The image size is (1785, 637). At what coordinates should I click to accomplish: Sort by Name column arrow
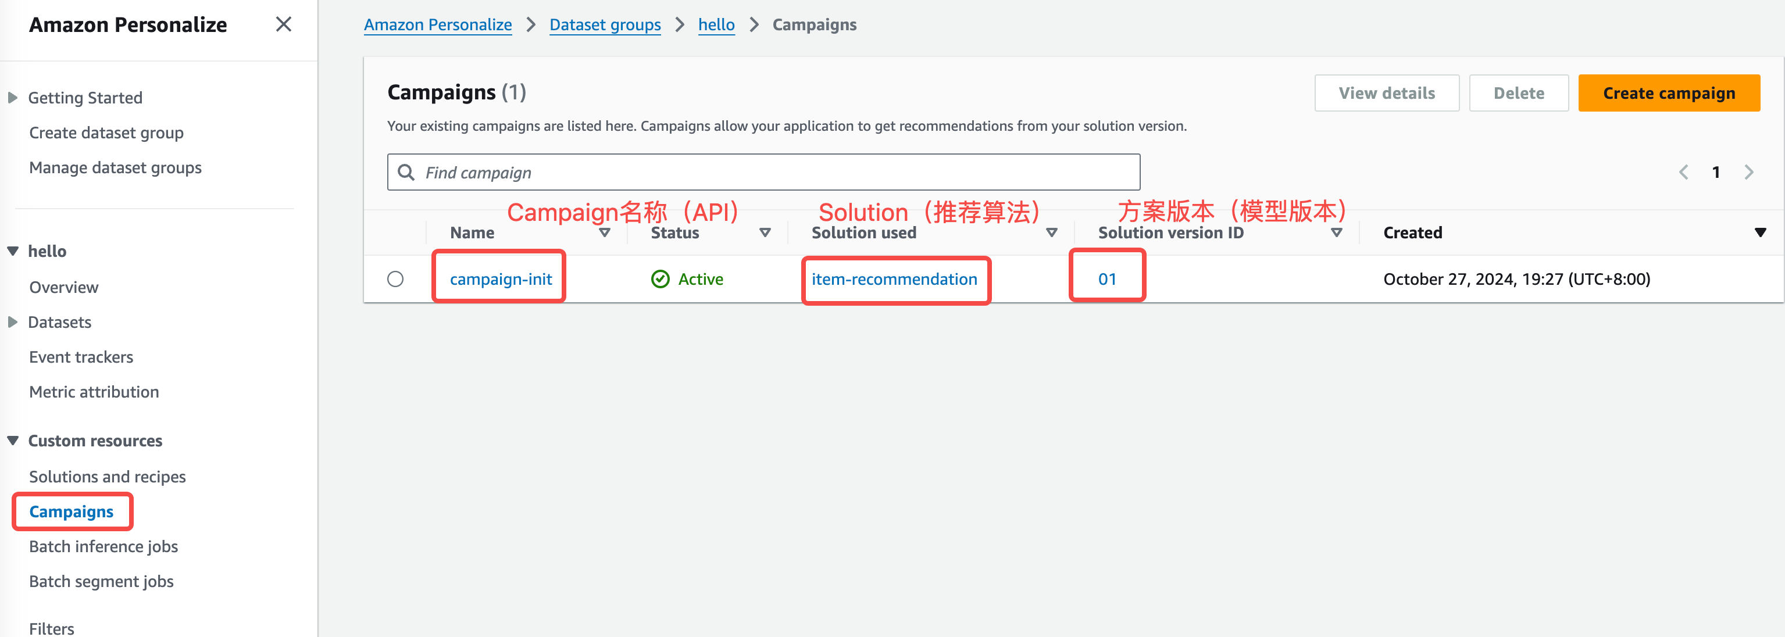point(604,232)
